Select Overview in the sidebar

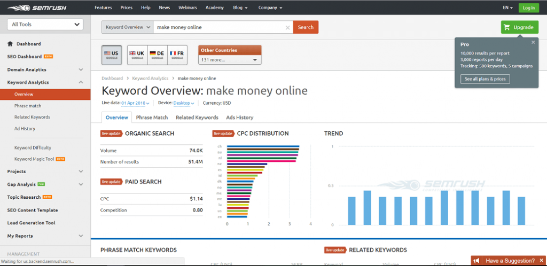pos(45,94)
